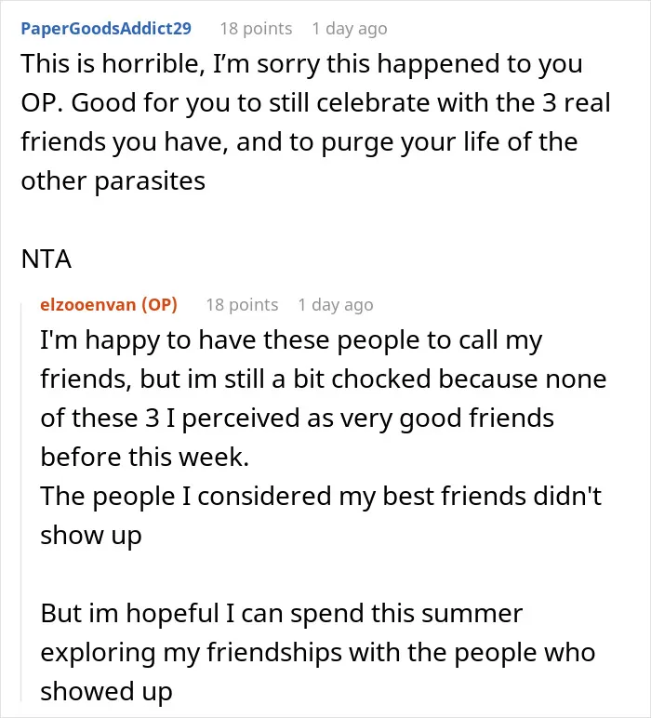Click the line 'before this week.'
The image size is (651, 718).
[145, 457]
